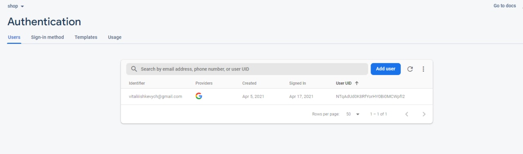Open Go to docs link

tap(505, 6)
